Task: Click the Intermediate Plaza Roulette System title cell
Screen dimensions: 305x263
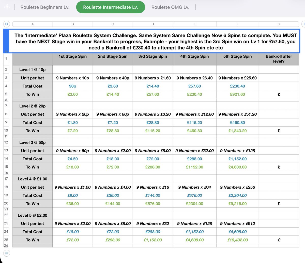Action: coord(154,42)
